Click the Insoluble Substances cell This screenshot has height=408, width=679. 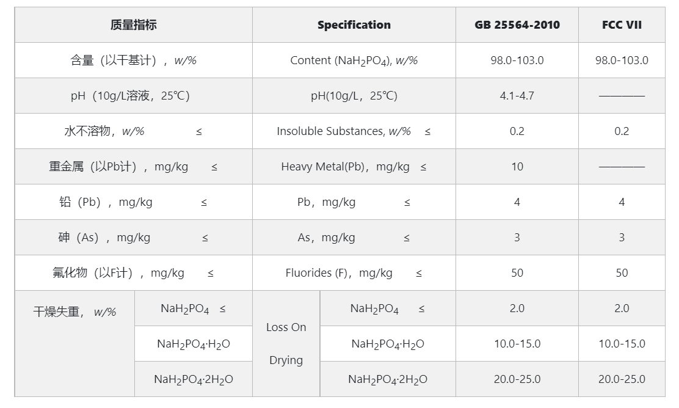[x=354, y=131]
